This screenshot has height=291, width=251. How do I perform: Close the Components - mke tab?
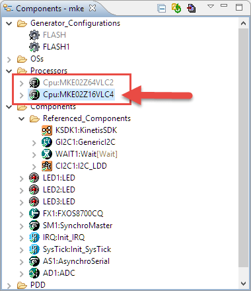click(x=92, y=8)
